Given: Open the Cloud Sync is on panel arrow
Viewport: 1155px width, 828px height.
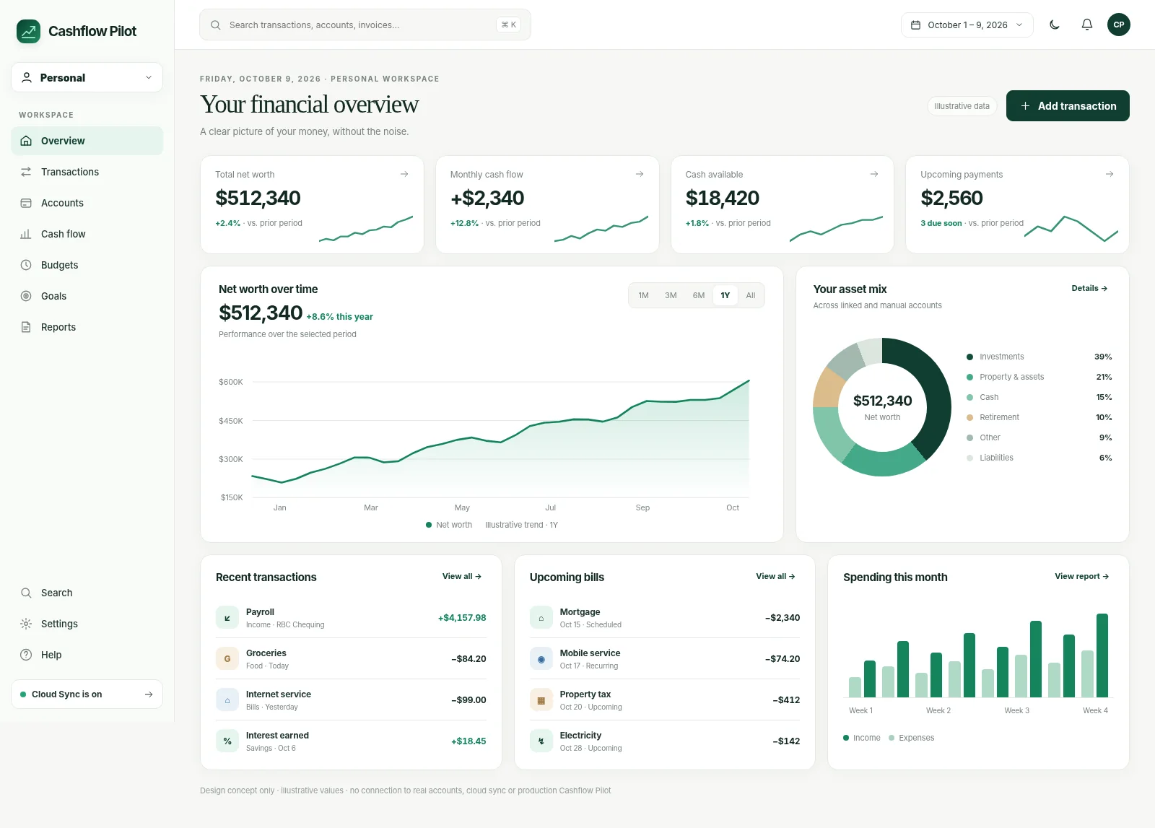Looking at the screenshot, I should coord(149,694).
